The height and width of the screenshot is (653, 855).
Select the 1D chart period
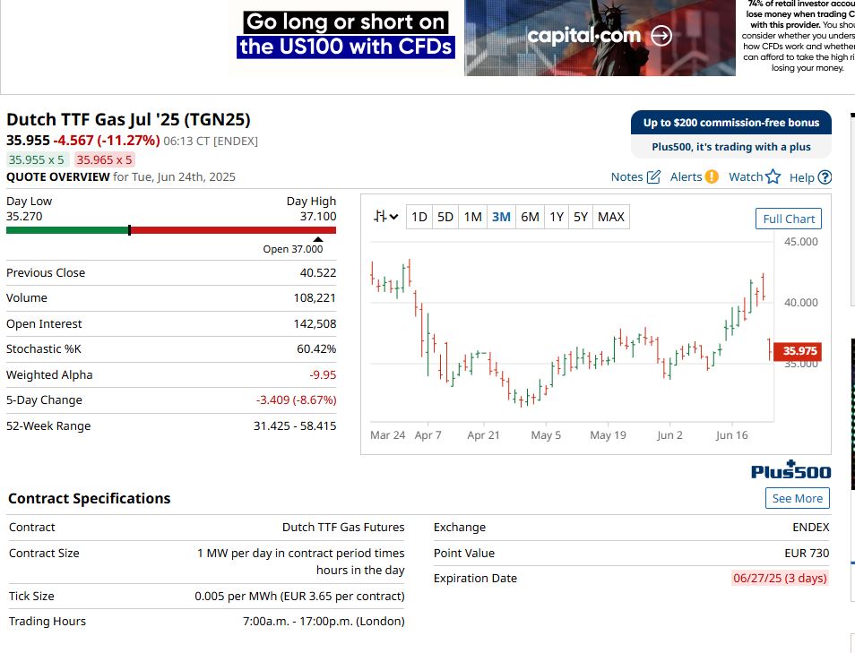pos(419,217)
